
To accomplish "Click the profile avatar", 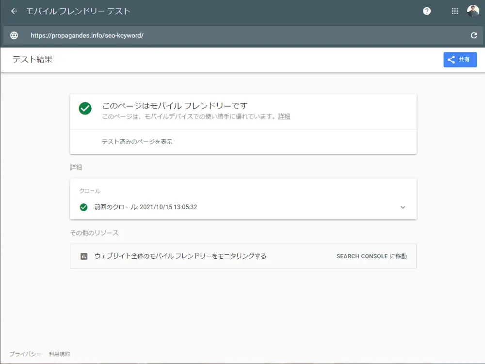I will coord(472,11).
